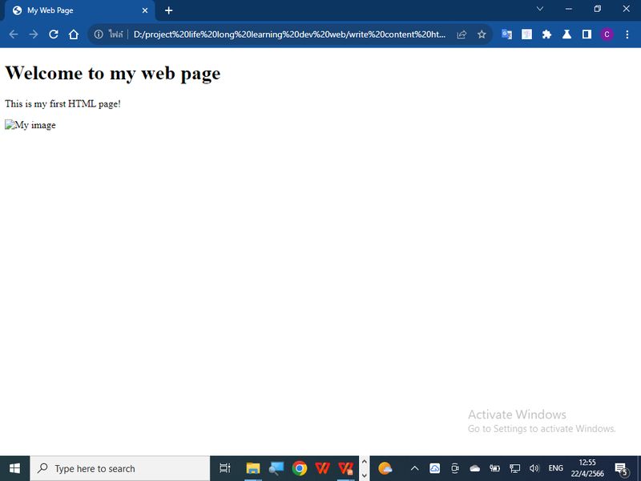Click the broken My image placeholder

pos(30,124)
